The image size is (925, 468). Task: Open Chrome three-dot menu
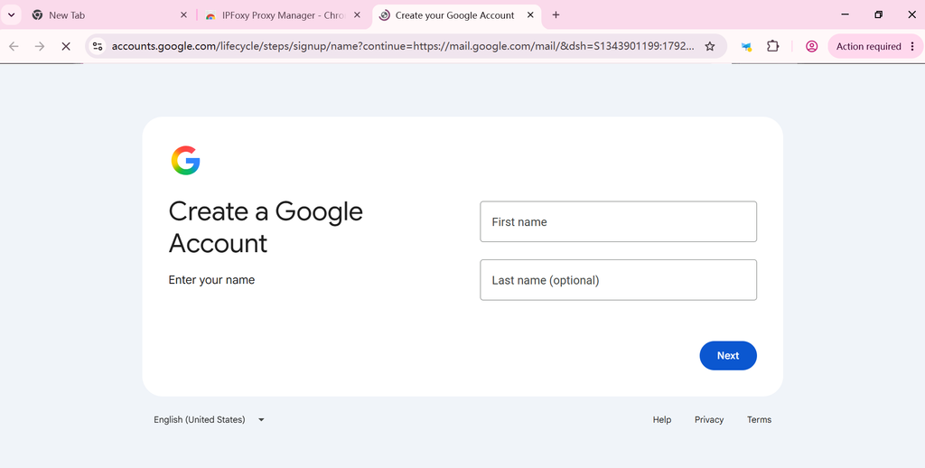click(912, 46)
